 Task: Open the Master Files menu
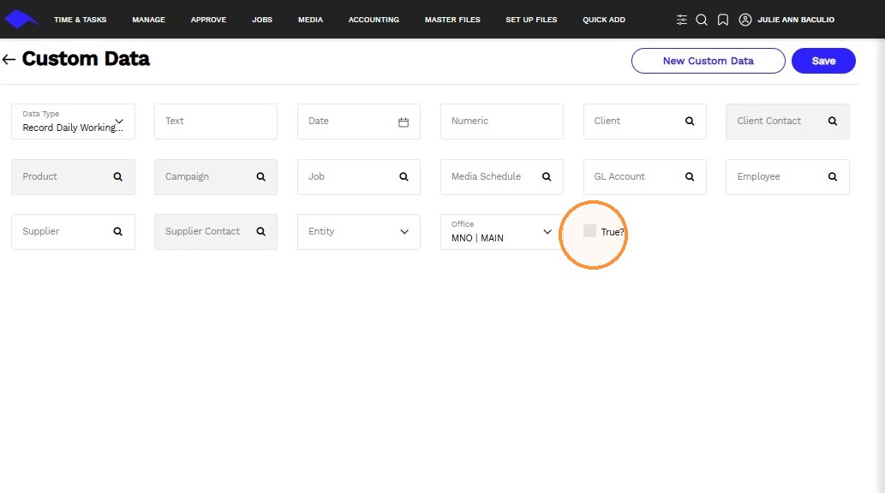(x=452, y=20)
